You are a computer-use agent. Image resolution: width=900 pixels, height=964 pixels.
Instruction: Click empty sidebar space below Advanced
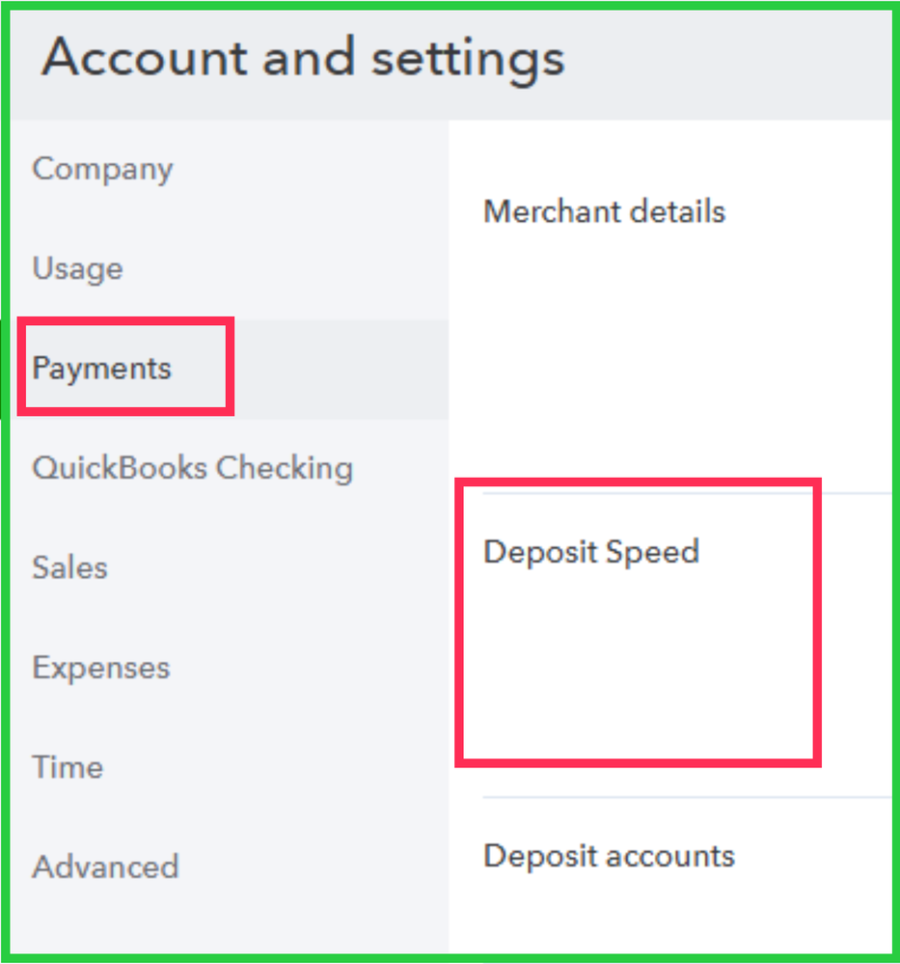tap(222, 922)
